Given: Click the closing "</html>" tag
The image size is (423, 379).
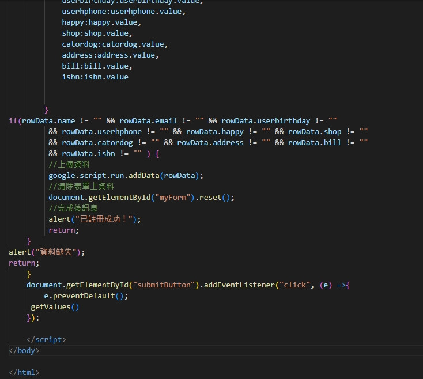Looking at the screenshot, I should pos(24,373).
